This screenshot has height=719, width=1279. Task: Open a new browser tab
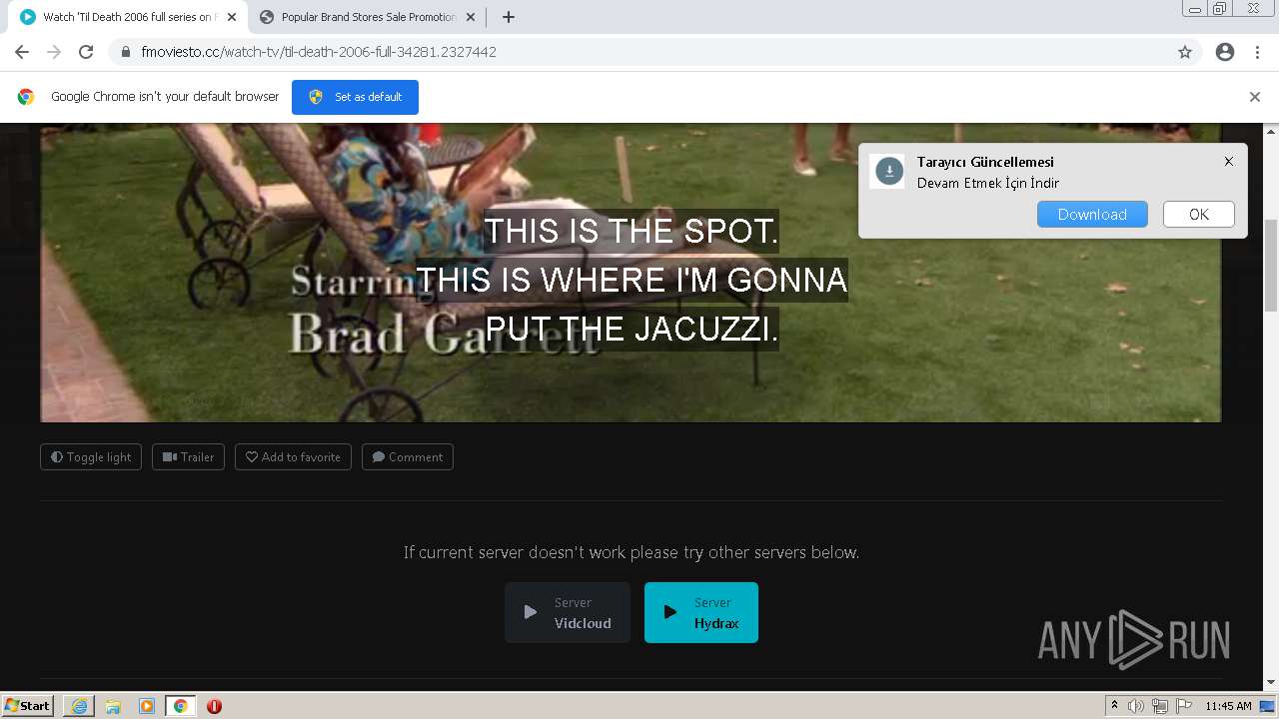point(508,17)
